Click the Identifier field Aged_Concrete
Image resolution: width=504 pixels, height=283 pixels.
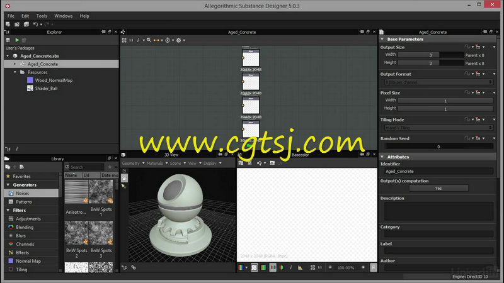[x=438, y=171]
